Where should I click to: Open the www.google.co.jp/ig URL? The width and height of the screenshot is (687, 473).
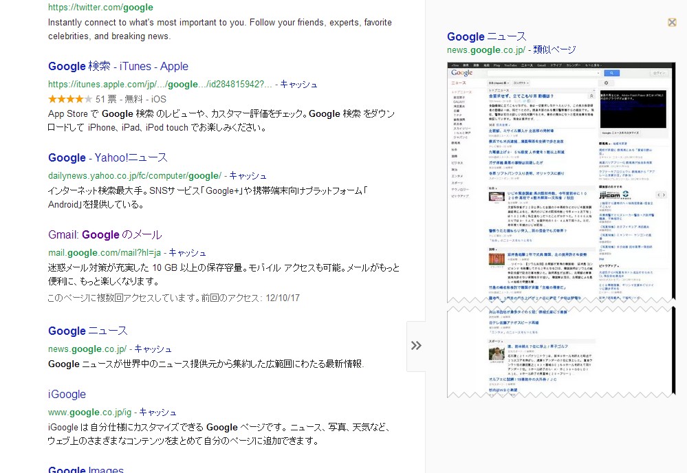pos(90,412)
